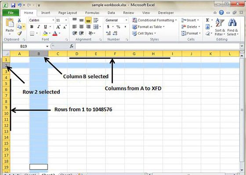Click Insert cells button
Image resolution: width=246 pixels, height=175 pixels.
point(190,20)
